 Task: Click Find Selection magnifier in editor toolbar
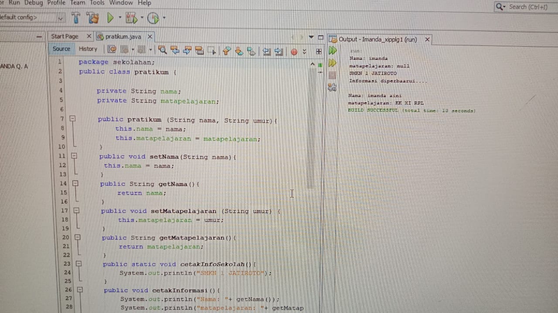pyautogui.click(x=163, y=51)
